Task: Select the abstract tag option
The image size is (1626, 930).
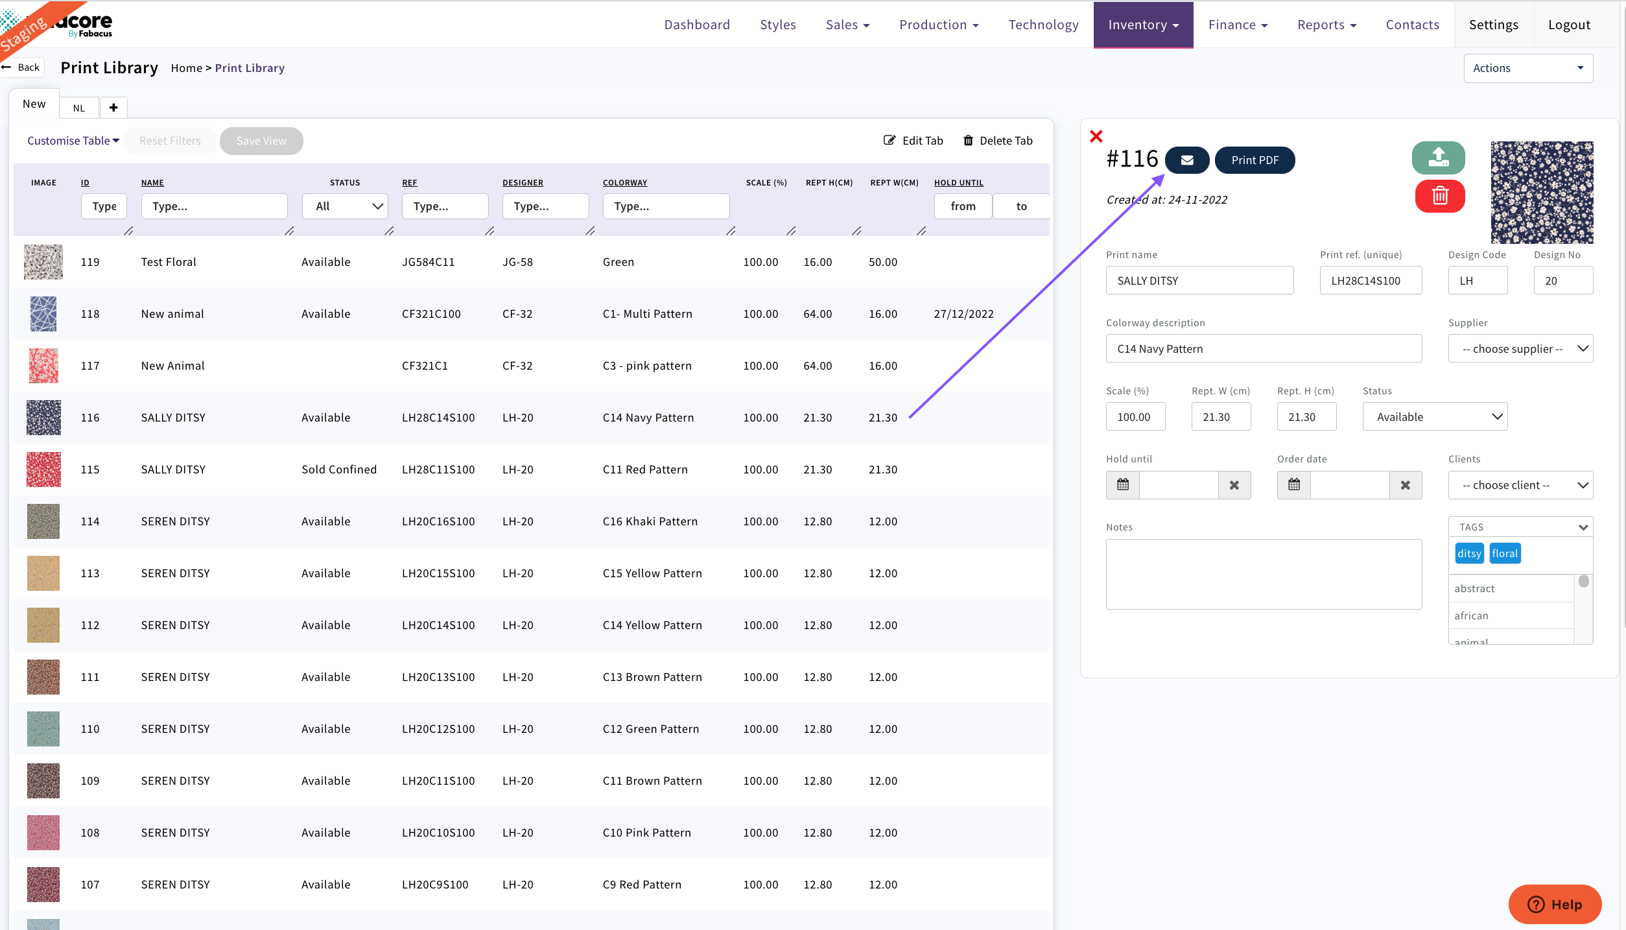Action: tap(1474, 588)
